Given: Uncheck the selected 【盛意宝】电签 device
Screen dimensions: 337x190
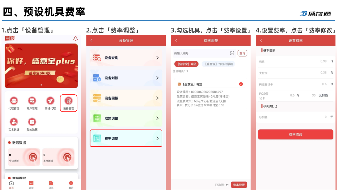Looking at the screenshot, I should click(241, 84).
